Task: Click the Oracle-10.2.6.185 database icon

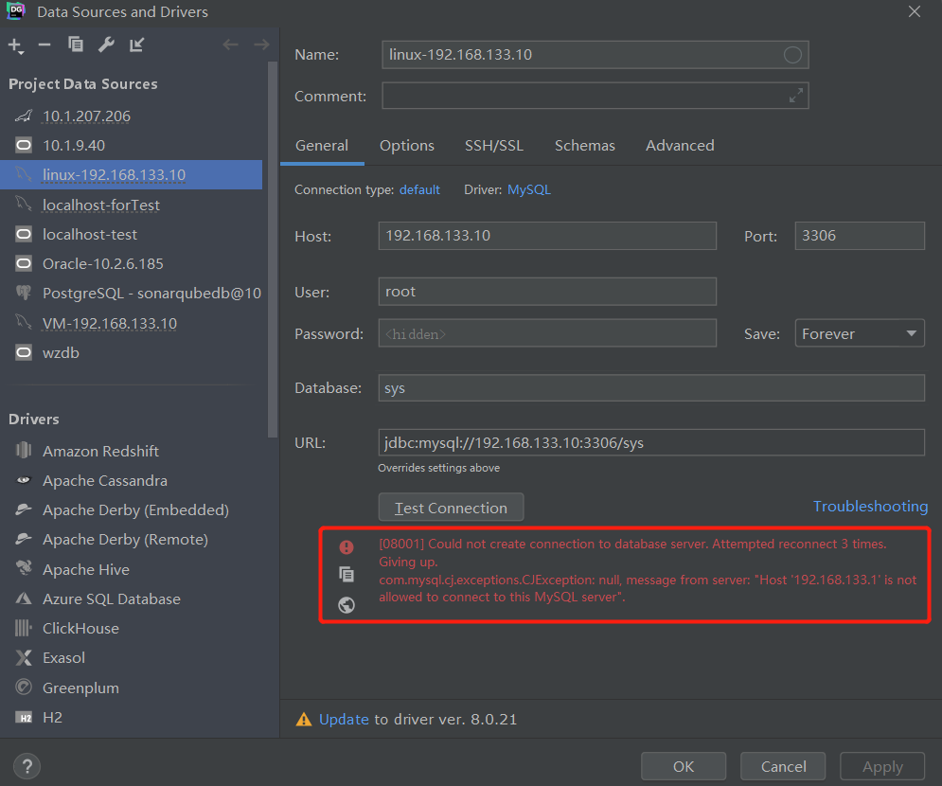Action: pyautogui.click(x=24, y=263)
